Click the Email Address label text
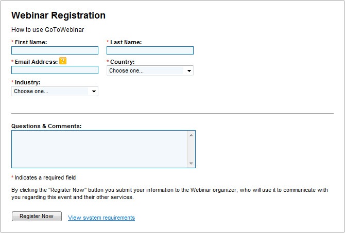This screenshot has width=345, height=233. point(36,62)
